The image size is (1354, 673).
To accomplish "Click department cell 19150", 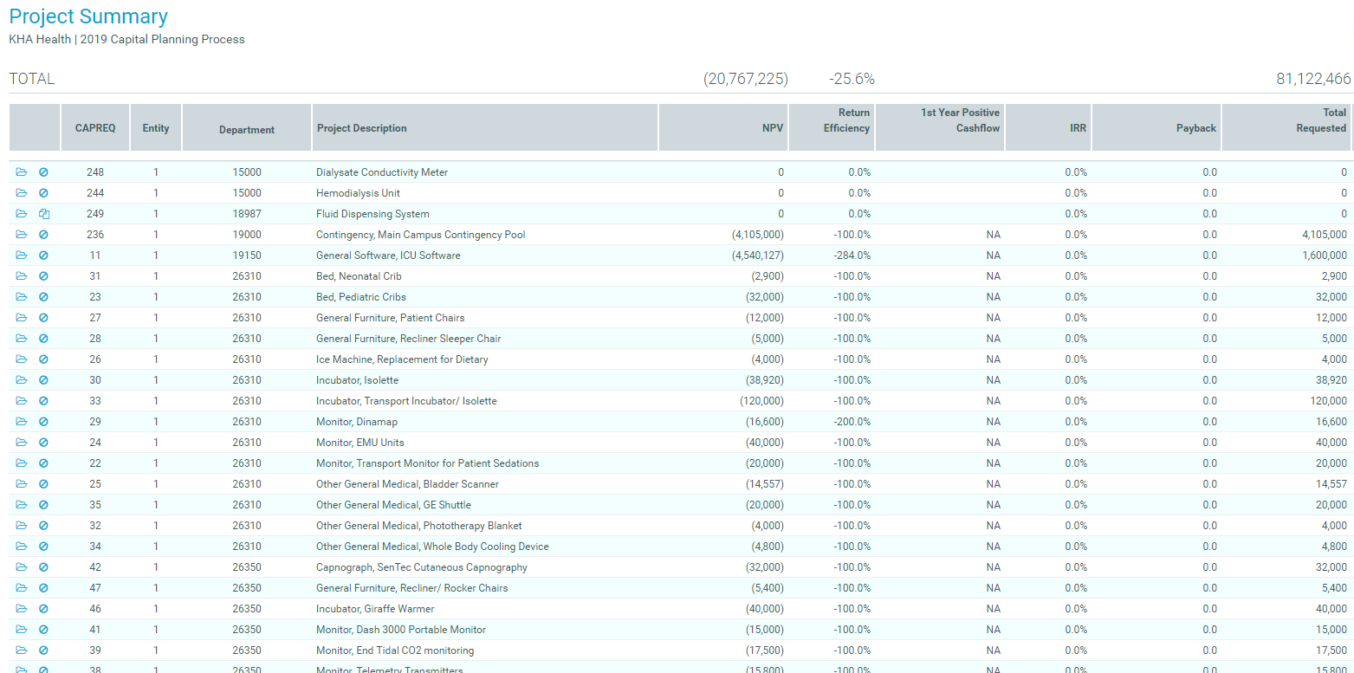I will tap(247, 256).
